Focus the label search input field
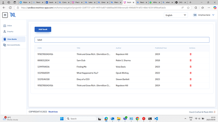 click(x=122, y=40)
